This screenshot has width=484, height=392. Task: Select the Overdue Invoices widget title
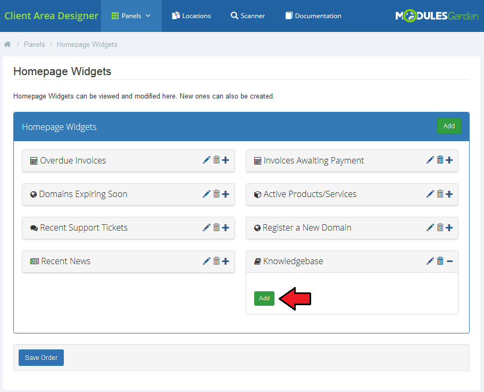point(73,160)
